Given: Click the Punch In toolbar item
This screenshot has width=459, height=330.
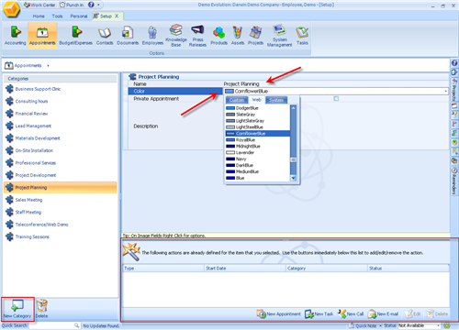Looking at the screenshot, I should [72, 5].
